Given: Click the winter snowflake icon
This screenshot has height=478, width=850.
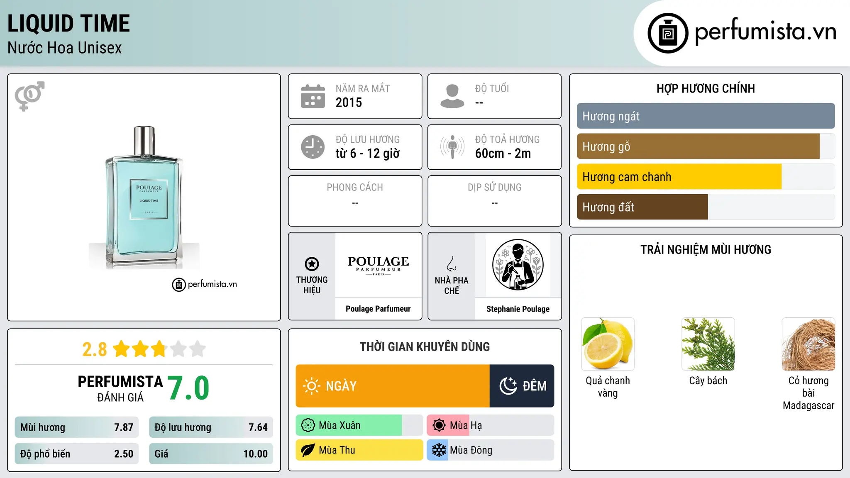Looking at the screenshot, I should point(439,450).
